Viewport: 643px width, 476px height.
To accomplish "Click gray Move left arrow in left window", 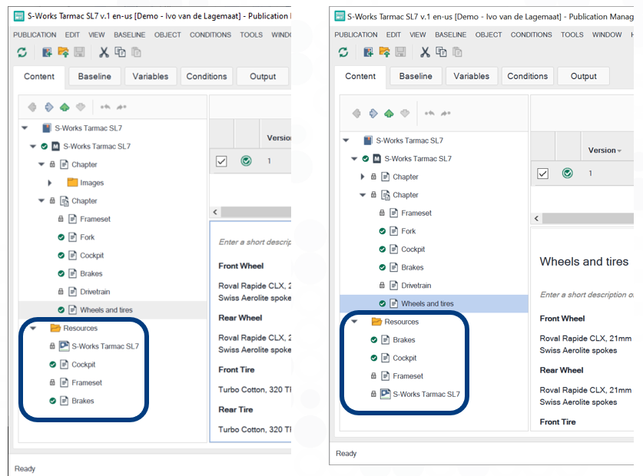I will click(32, 107).
